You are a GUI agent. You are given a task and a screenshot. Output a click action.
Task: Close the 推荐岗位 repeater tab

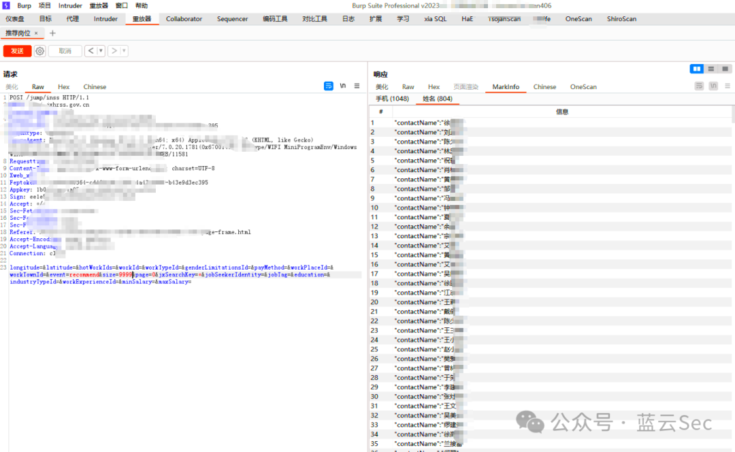coord(36,33)
